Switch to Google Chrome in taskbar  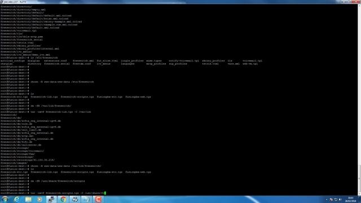[63, 199]
